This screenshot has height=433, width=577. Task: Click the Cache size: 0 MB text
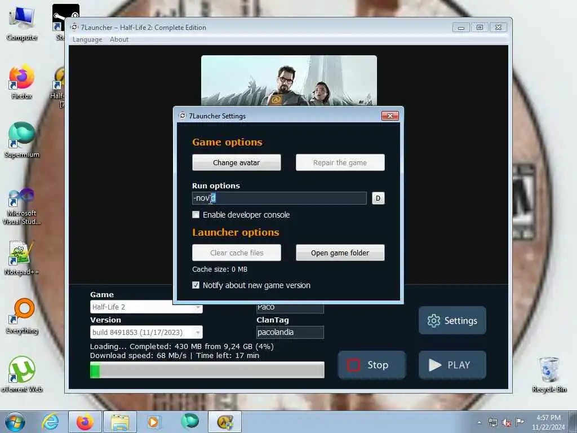pyautogui.click(x=220, y=269)
